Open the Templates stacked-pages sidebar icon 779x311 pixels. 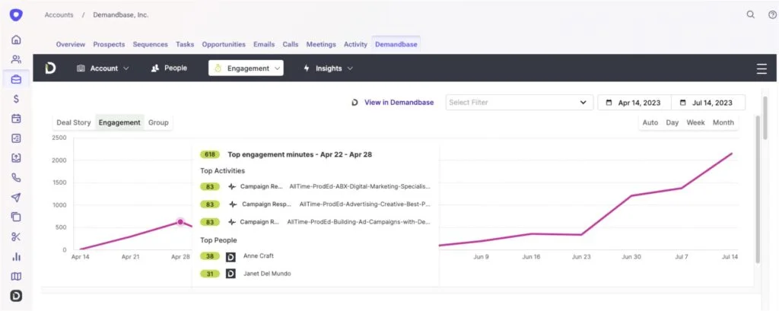16,217
